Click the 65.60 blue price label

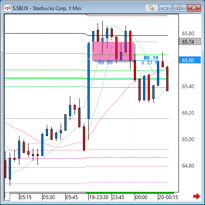(190, 60)
